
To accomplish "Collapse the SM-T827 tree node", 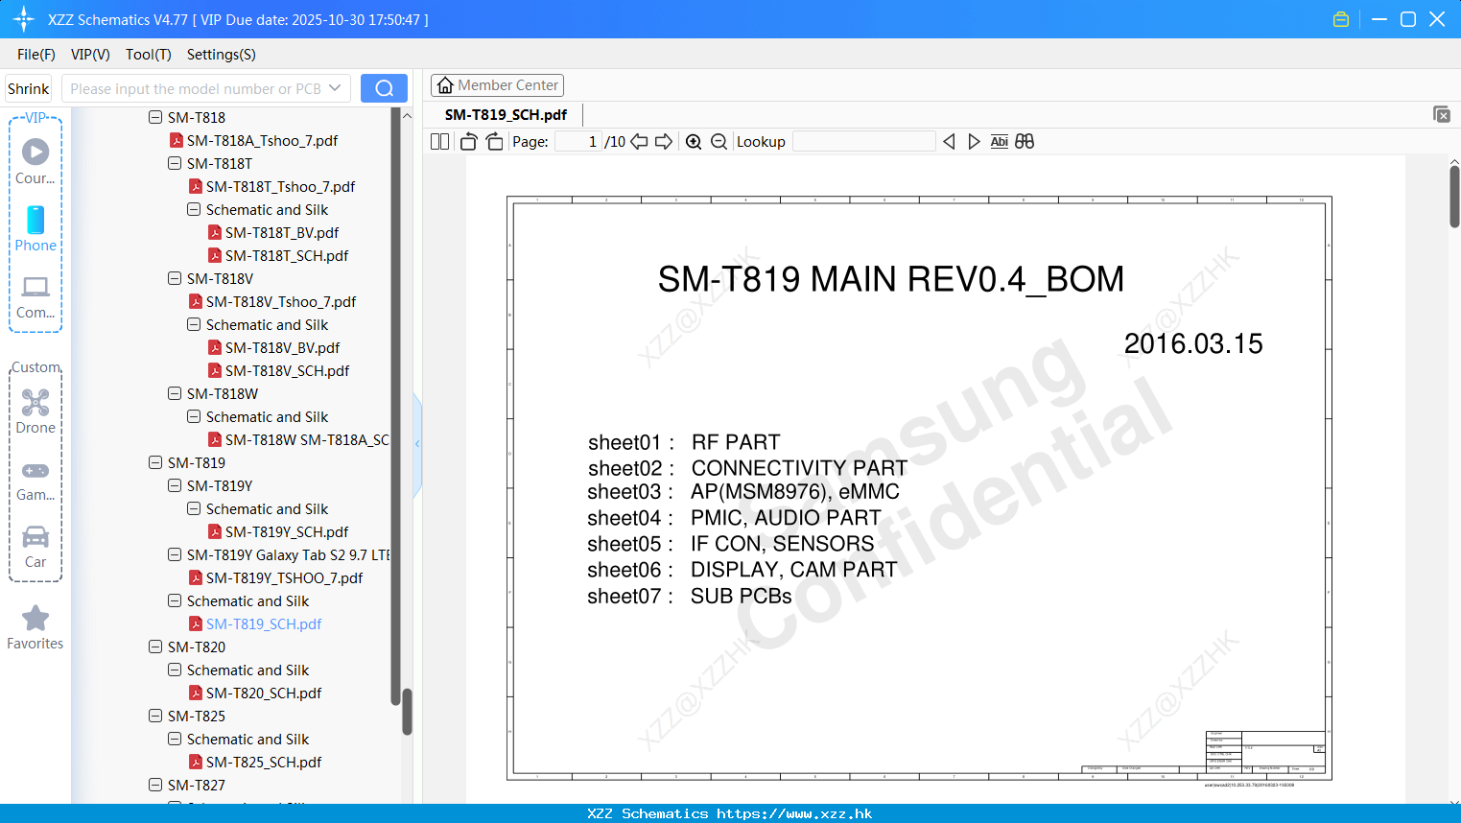I will tap(155, 785).
